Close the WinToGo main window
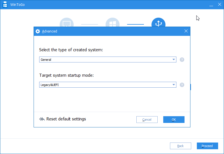Image resolution: width=224 pixels, height=154 pixels. click(219, 5)
